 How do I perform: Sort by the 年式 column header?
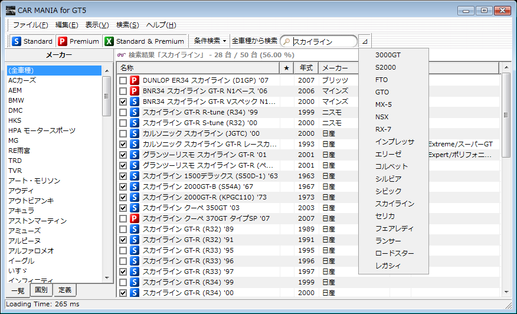click(306, 68)
